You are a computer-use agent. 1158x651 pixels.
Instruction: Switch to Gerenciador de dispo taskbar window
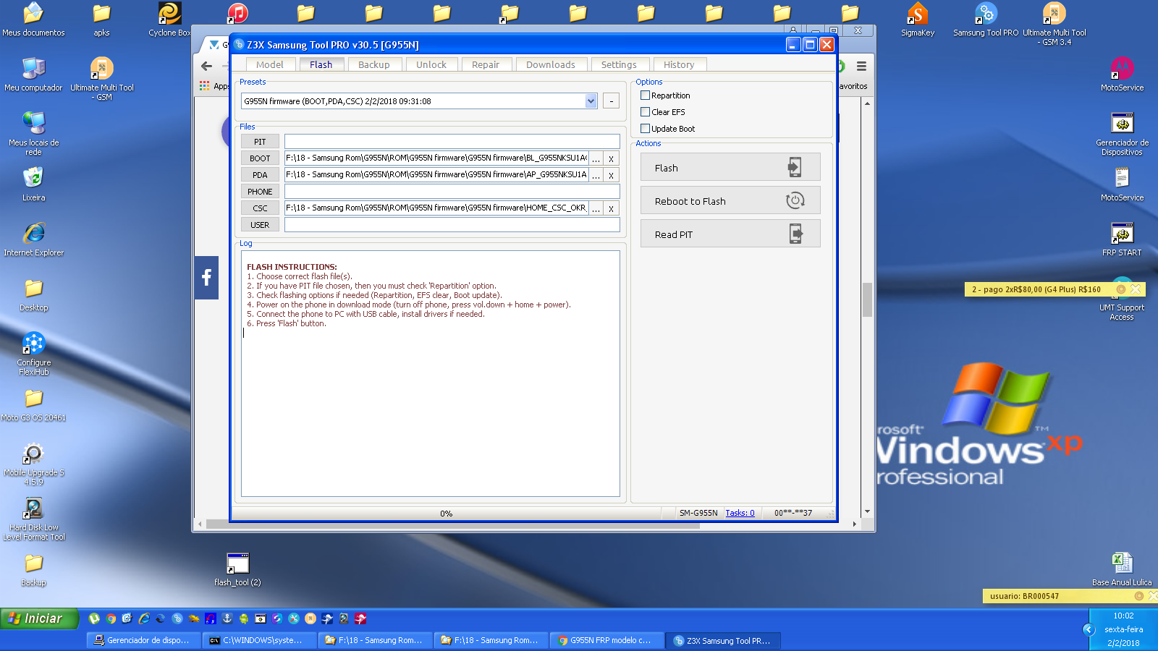144,640
